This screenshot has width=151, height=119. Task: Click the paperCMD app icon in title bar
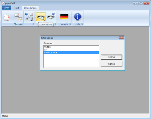pos(3,3)
